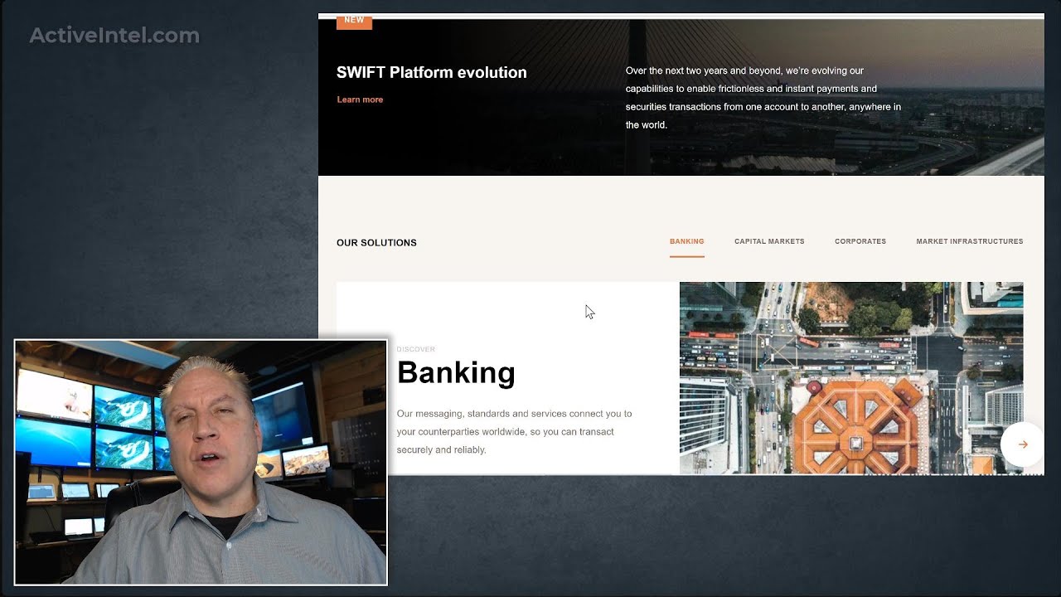Click the NEW badge label

click(354, 22)
